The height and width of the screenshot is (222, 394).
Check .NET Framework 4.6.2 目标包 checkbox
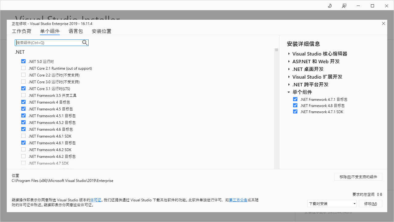[23, 156]
